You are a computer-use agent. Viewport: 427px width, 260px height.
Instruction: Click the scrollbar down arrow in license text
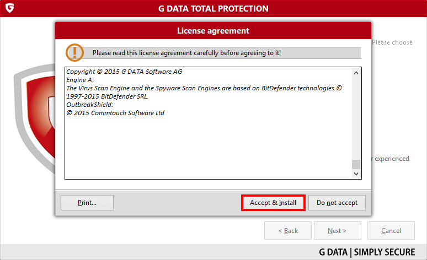pos(356,174)
